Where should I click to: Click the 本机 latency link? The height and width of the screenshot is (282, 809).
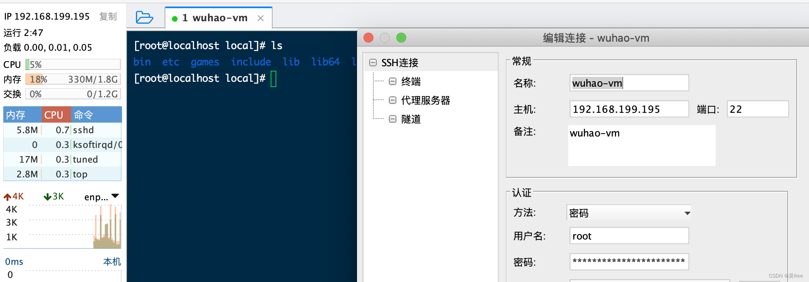pyautogui.click(x=112, y=262)
